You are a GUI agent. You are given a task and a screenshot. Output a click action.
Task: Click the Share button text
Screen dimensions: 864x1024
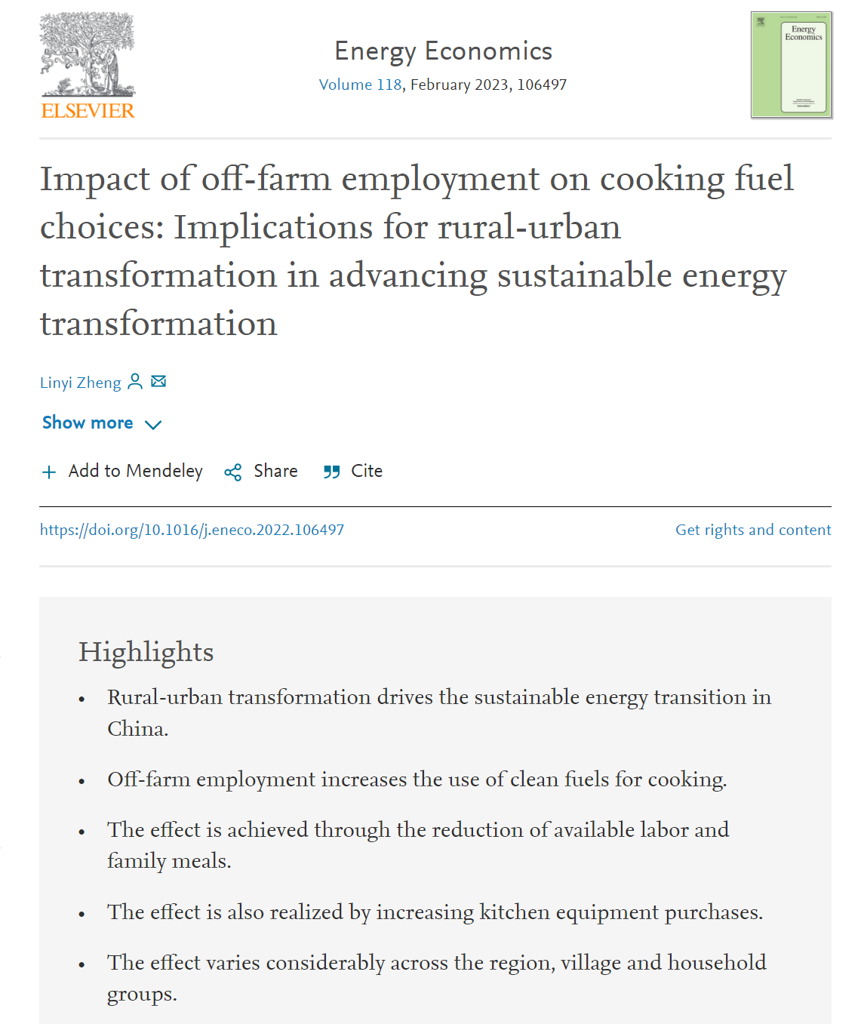tap(275, 471)
